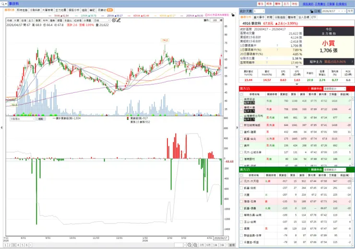Sort by 交易量 column in 賣方15 table
The width and height of the screenshot is (355, 249).
[333, 175]
